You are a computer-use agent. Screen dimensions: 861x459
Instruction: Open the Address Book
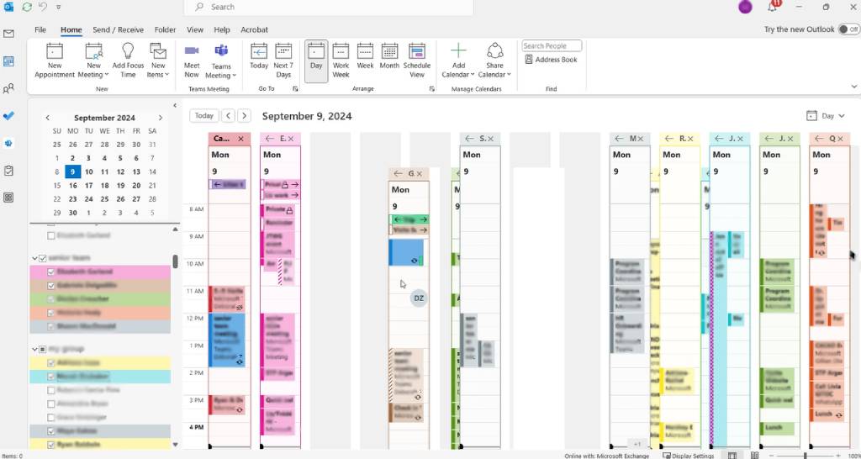(x=552, y=60)
